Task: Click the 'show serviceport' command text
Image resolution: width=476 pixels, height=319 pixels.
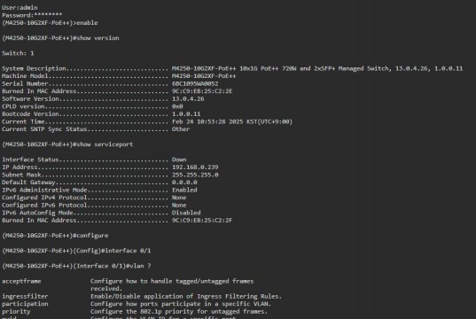Action: (105, 144)
